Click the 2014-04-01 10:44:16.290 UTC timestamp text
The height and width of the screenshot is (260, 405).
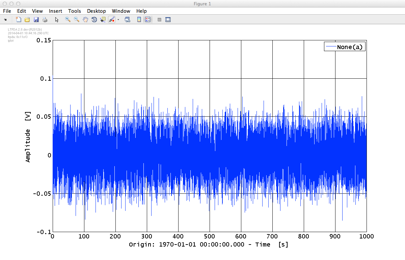click(x=28, y=33)
